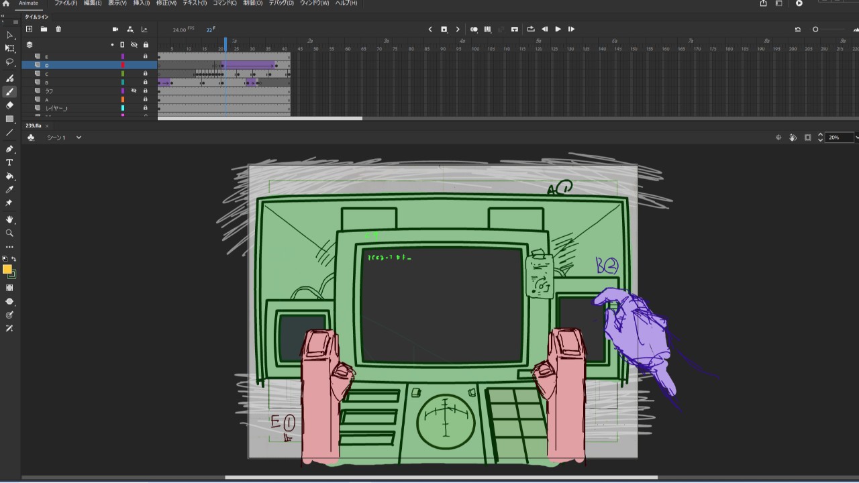Toggle onion skin in timeline
Screen dimensions: 859x483
click(474, 30)
